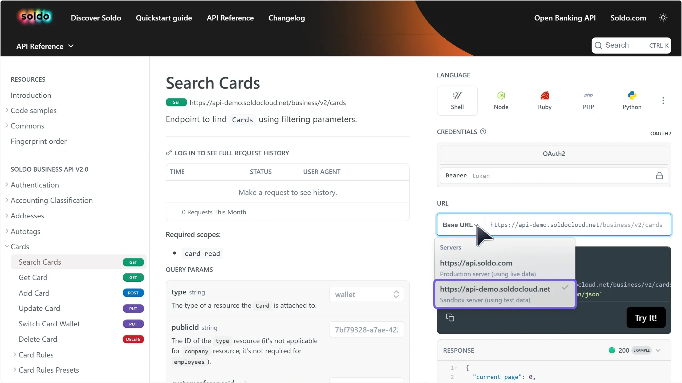Open the API Reference header dropdown
Image resolution: width=682 pixels, height=383 pixels.
point(45,46)
